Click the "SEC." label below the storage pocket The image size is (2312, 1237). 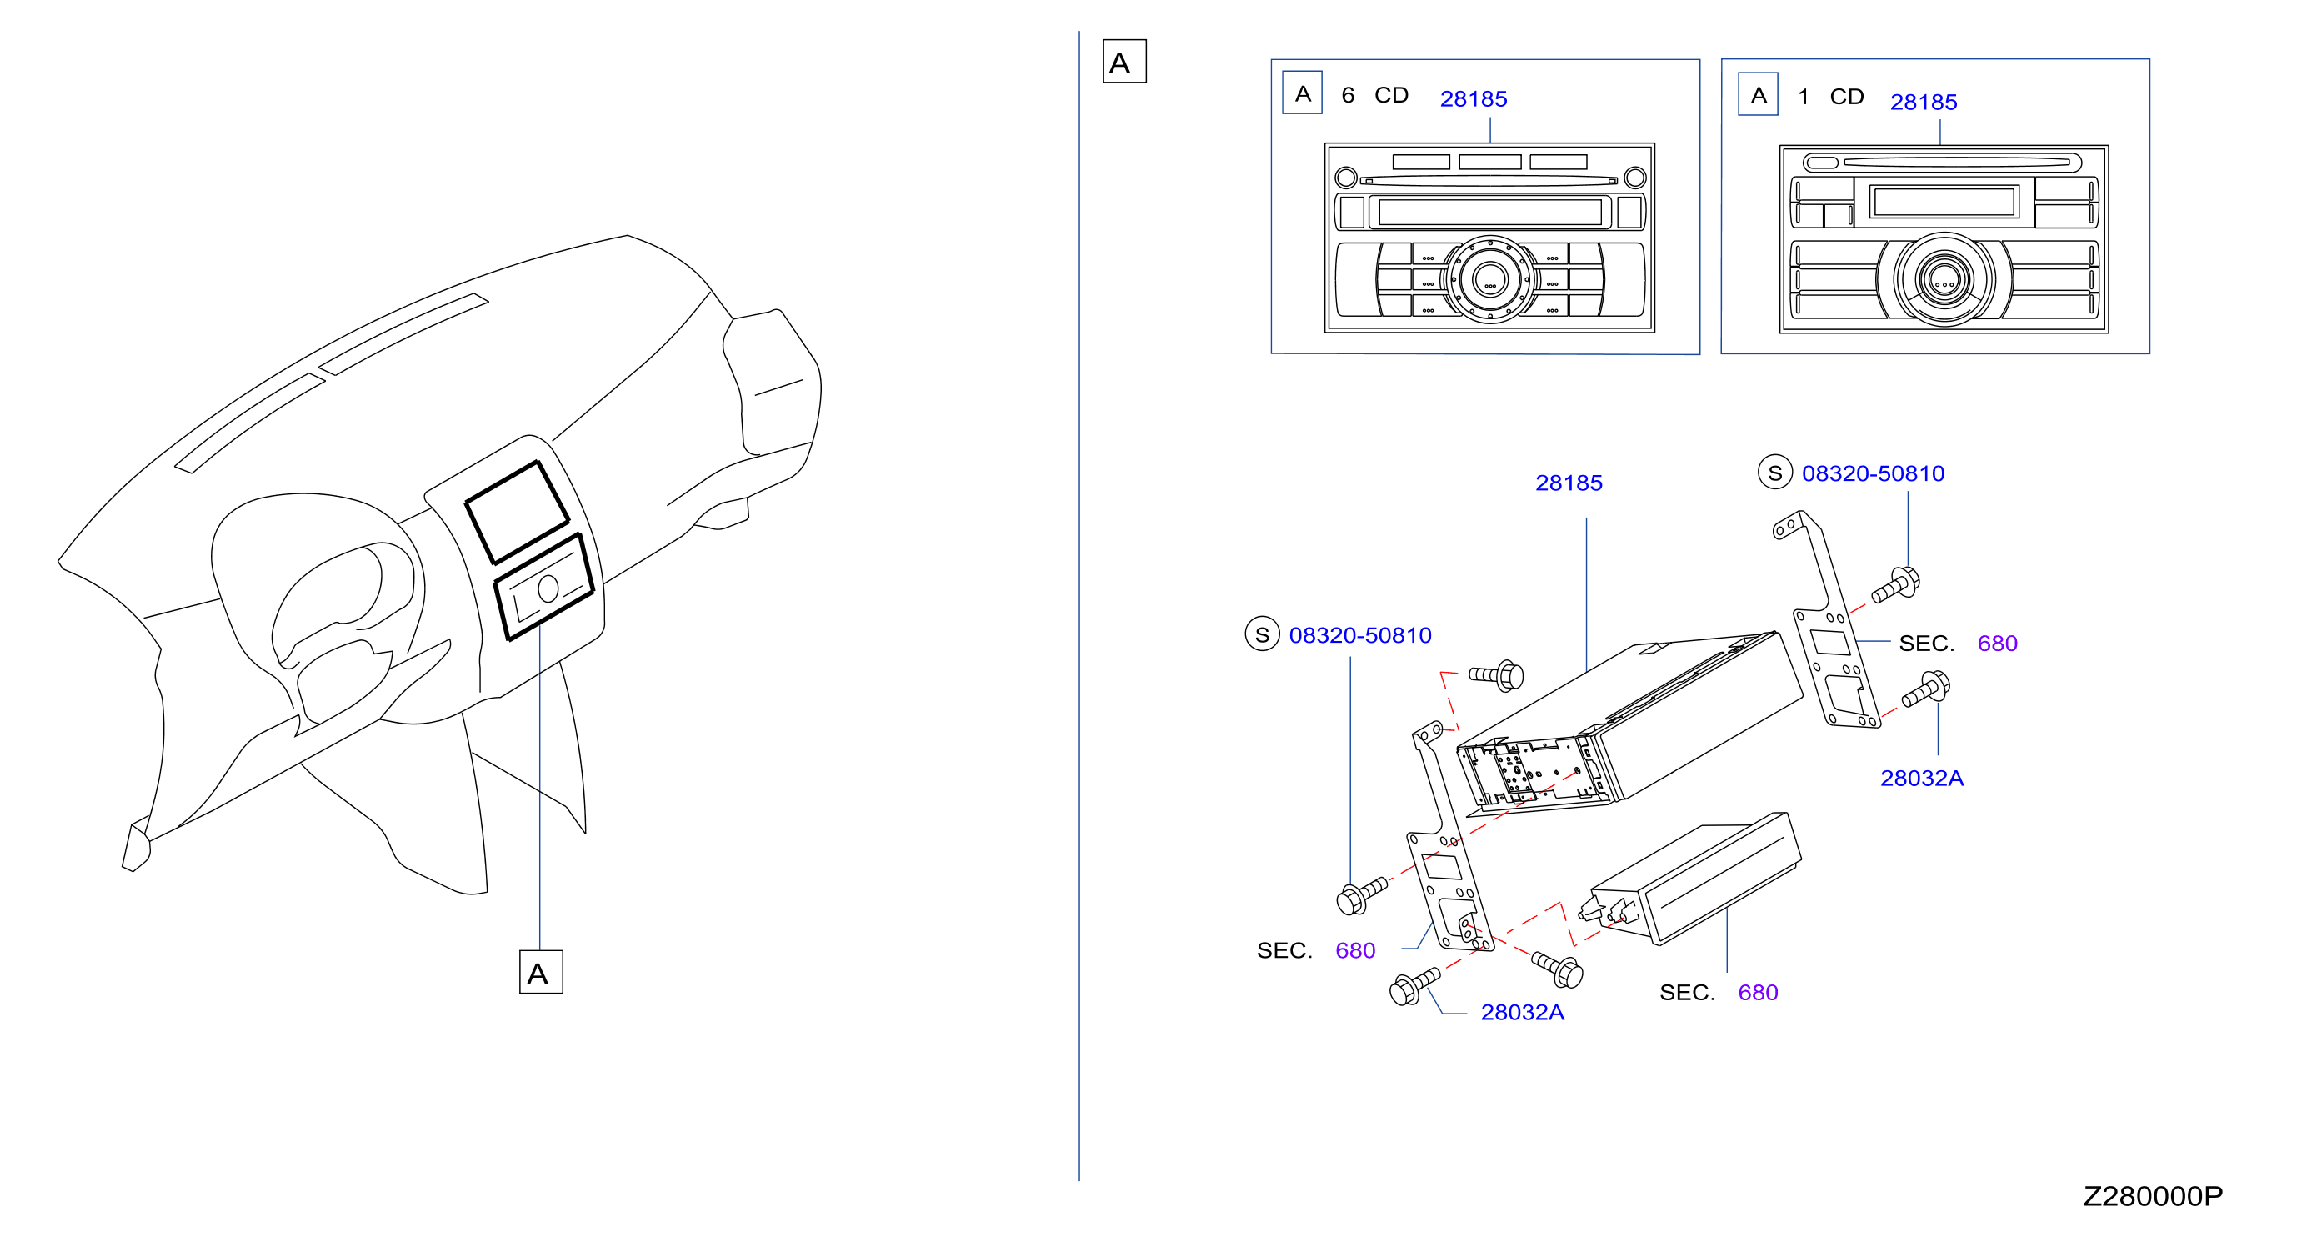click(x=1686, y=993)
